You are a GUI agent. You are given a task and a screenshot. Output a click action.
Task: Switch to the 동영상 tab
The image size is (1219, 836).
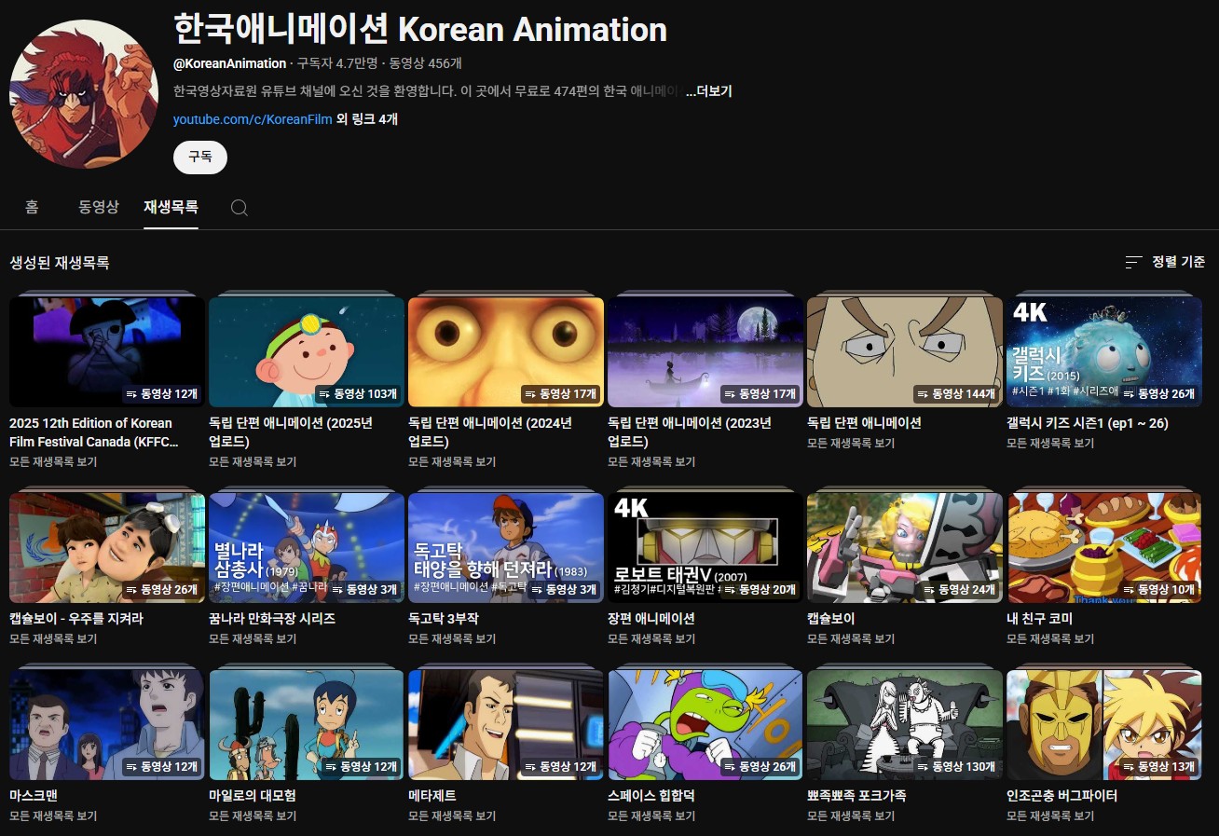[99, 206]
